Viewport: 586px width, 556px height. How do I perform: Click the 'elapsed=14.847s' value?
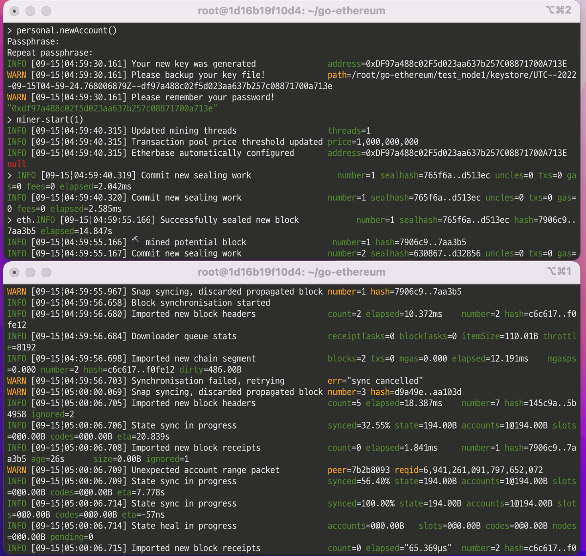[77, 231]
